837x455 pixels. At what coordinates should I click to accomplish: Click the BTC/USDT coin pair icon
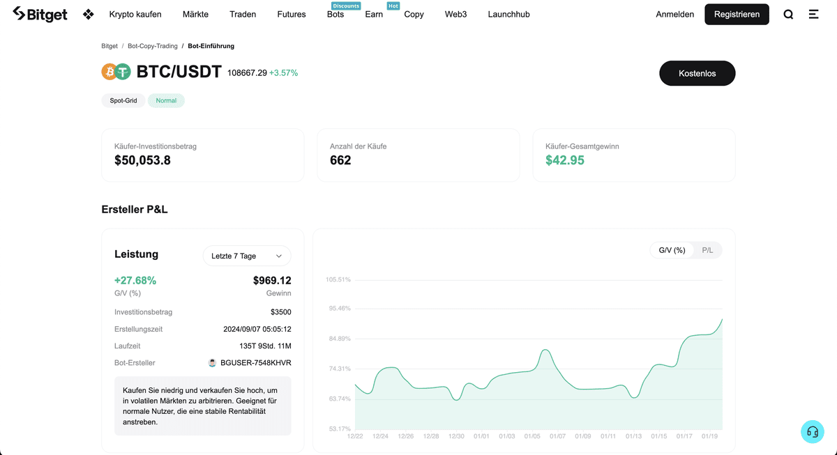(116, 72)
